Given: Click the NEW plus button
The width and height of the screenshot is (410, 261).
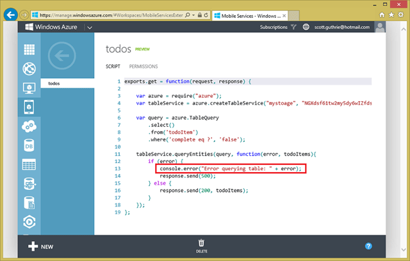Looking at the screenshot, I should click(40, 246).
